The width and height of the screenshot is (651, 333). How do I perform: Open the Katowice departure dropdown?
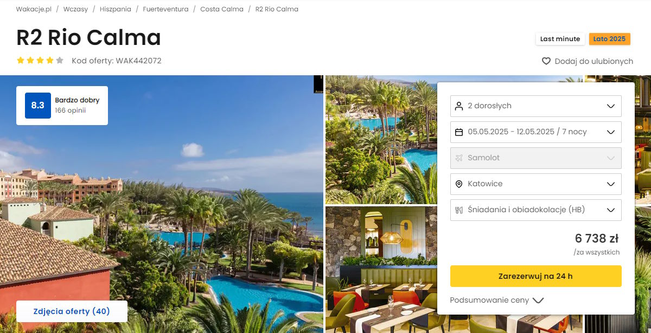click(x=536, y=184)
